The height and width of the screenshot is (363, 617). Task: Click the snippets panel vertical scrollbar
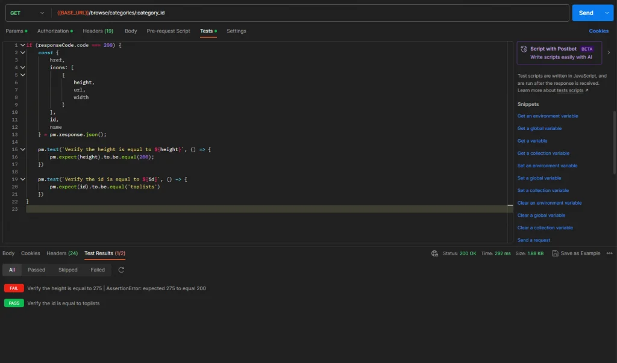pos(615,142)
